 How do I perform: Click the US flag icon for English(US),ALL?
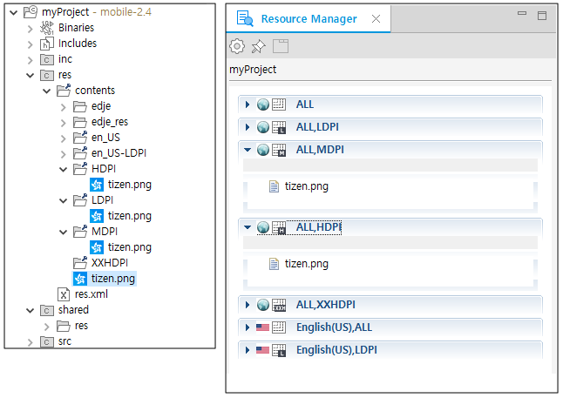coord(263,327)
